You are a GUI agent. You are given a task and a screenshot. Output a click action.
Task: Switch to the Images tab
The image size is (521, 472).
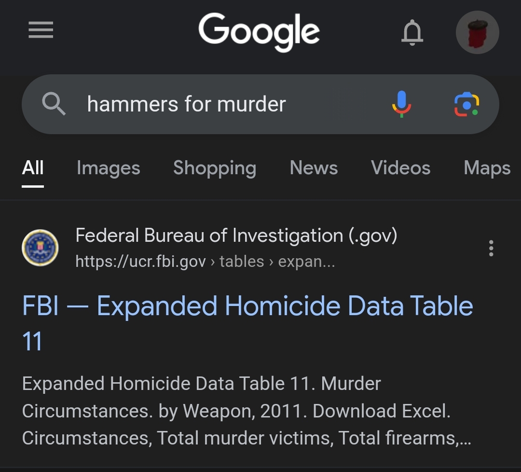tap(108, 168)
